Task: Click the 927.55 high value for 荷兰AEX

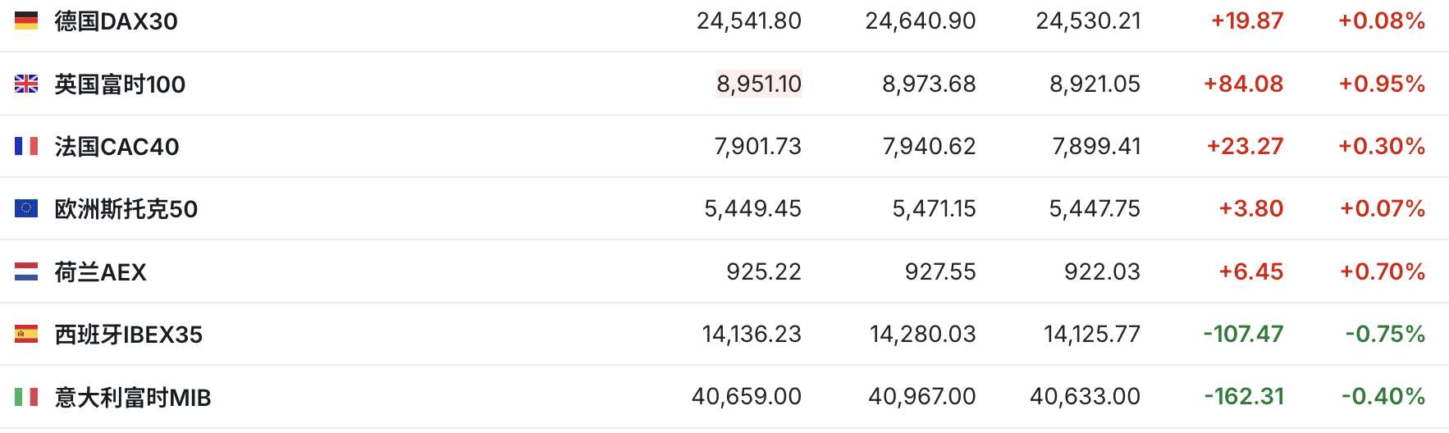Action: (x=940, y=271)
